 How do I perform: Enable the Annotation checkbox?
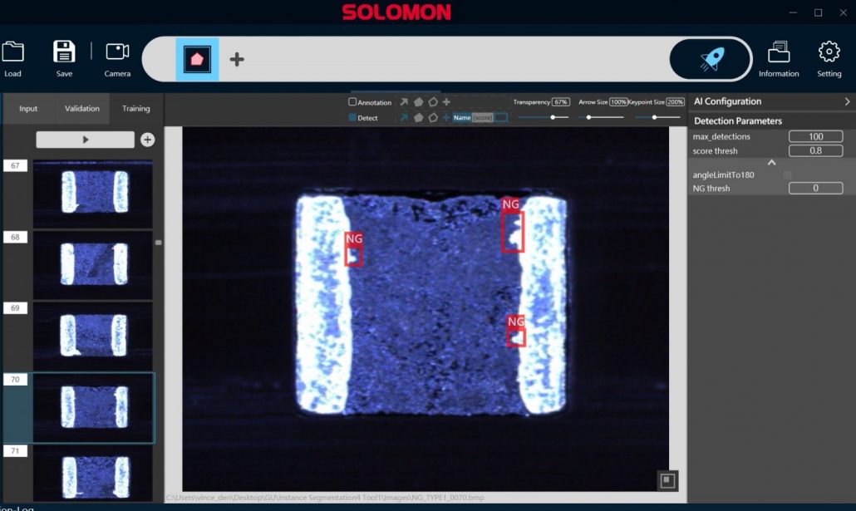[x=352, y=101]
